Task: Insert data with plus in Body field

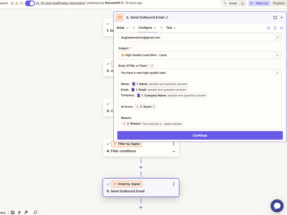Action: point(277,73)
